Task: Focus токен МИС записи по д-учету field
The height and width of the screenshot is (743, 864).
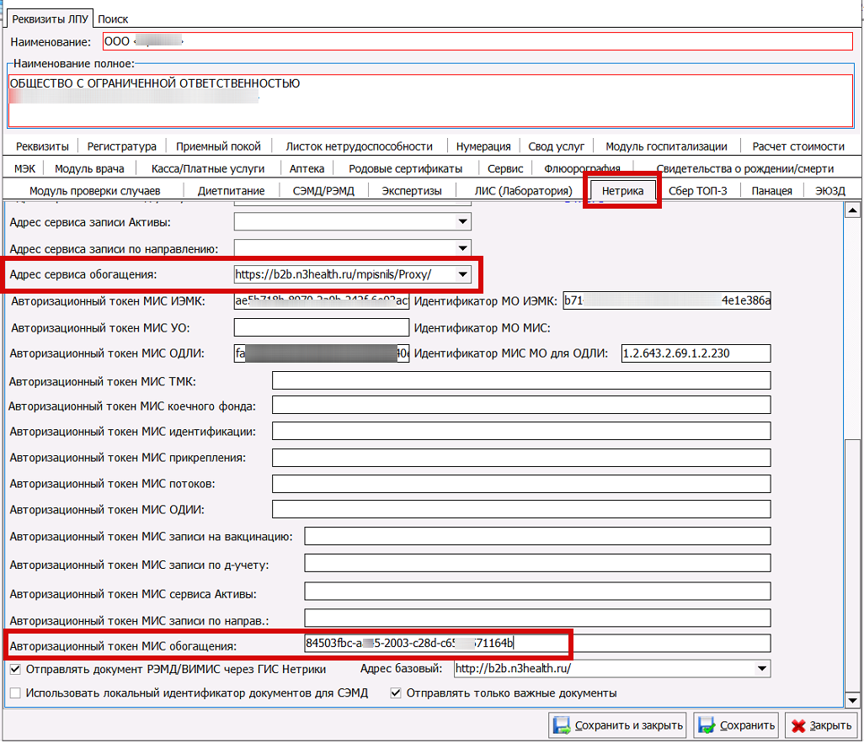Action: click(x=537, y=563)
